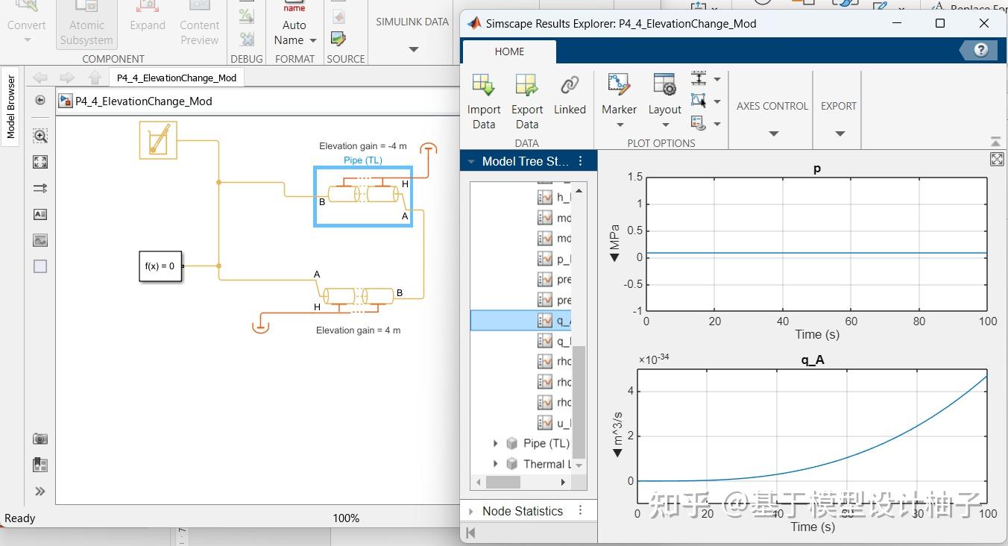Open the AXES CONTROL dropdown
Screen dimensions: 1008x546
(772, 134)
